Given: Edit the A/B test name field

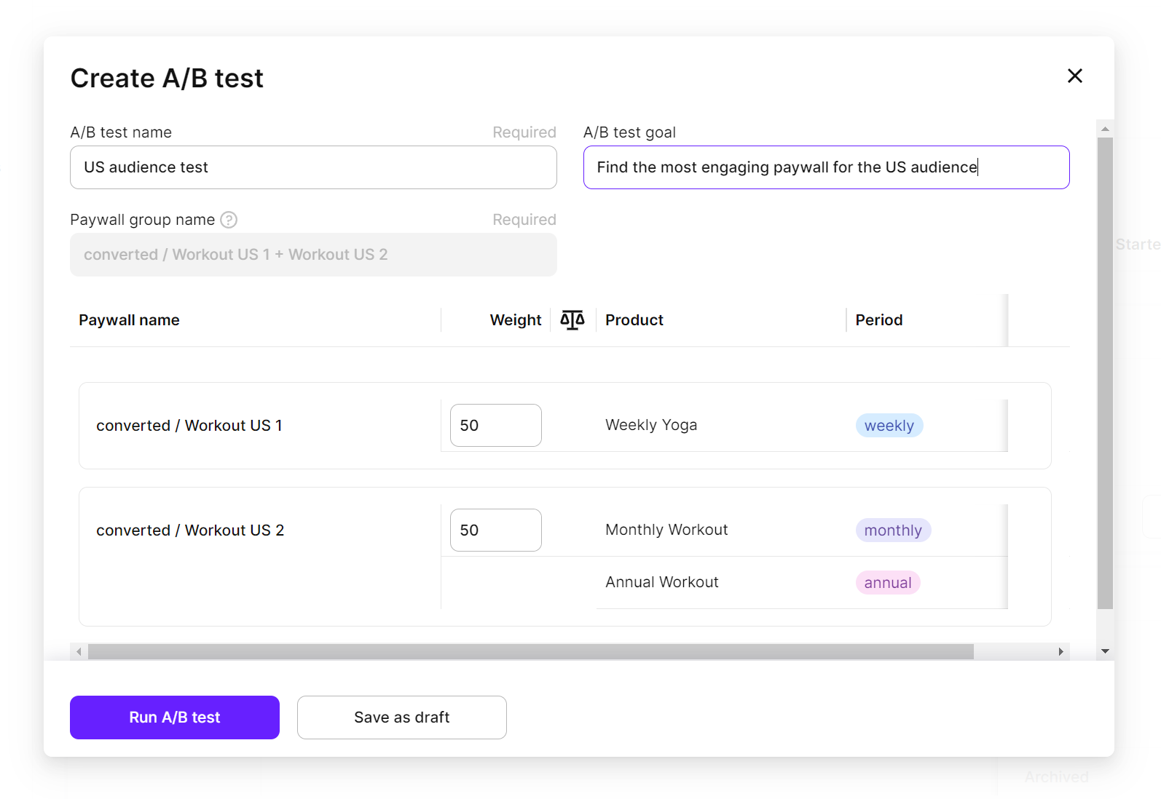Looking at the screenshot, I should point(313,167).
